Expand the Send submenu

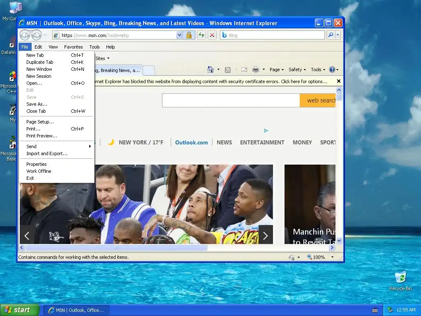coord(56,146)
